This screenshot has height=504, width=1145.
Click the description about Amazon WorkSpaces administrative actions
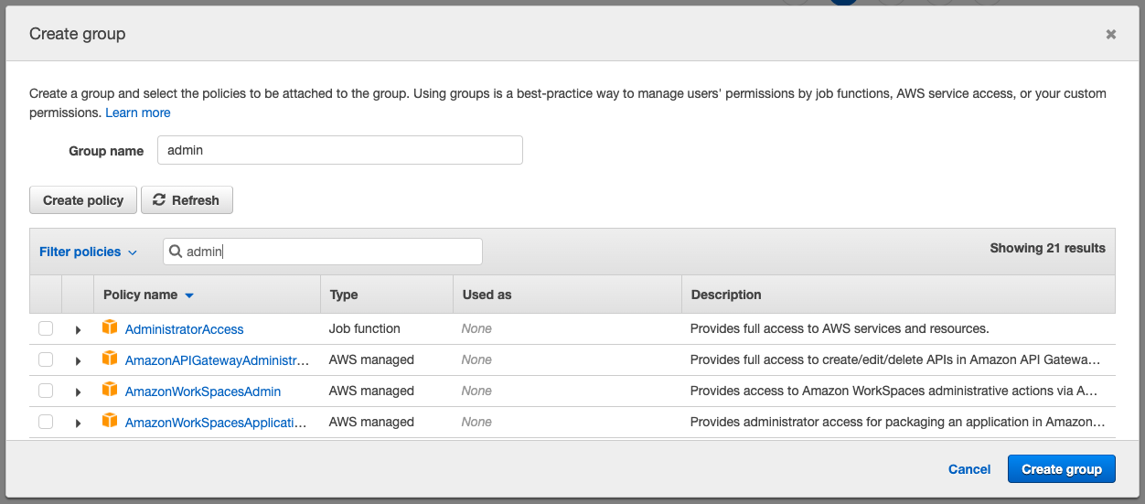point(894,391)
